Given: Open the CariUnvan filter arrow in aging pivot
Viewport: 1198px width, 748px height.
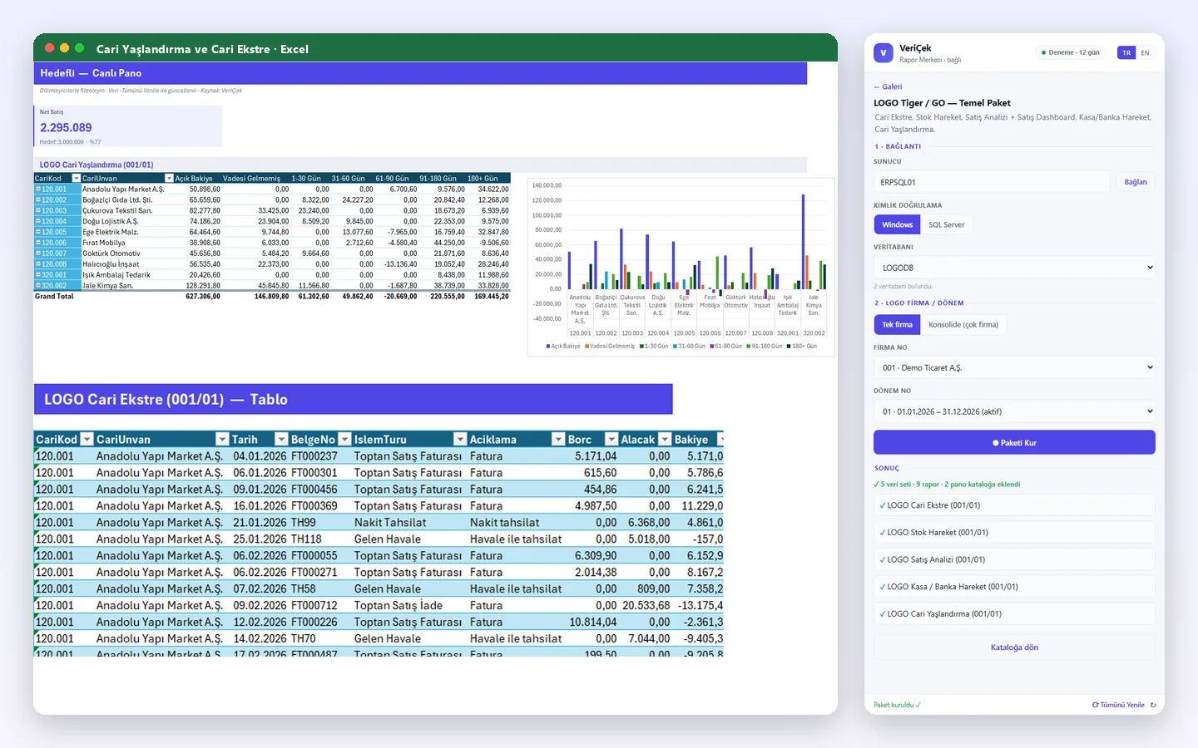Looking at the screenshot, I should [x=169, y=179].
